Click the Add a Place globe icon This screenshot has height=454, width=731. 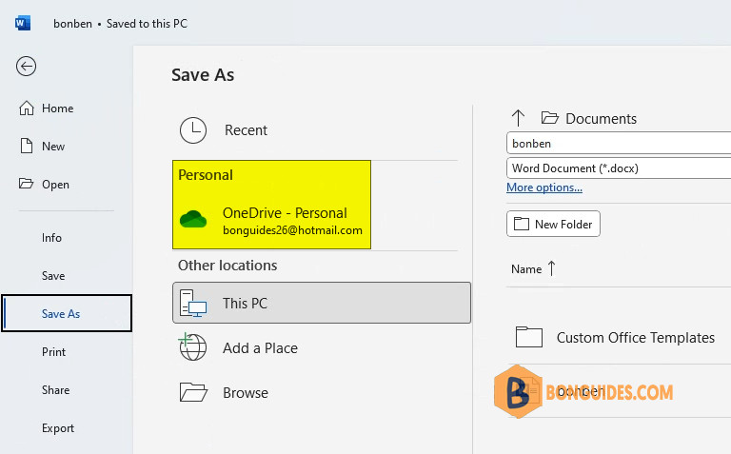pyautogui.click(x=192, y=346)
